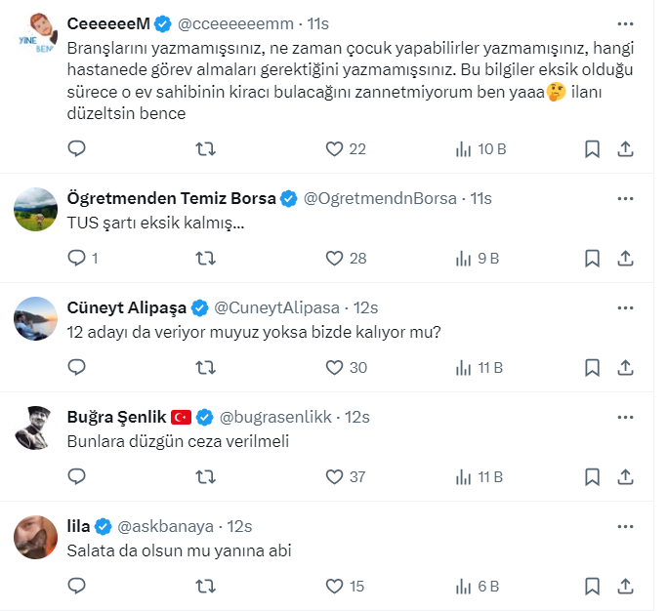
Task: Reply to CeeeeeeM's tweet
Action: point(77,149)
